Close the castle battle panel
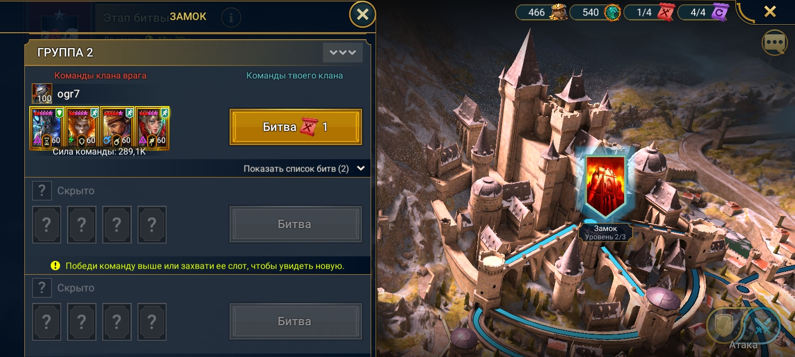Viewport: 795px width, 357px height. click(x=362, y=14)
